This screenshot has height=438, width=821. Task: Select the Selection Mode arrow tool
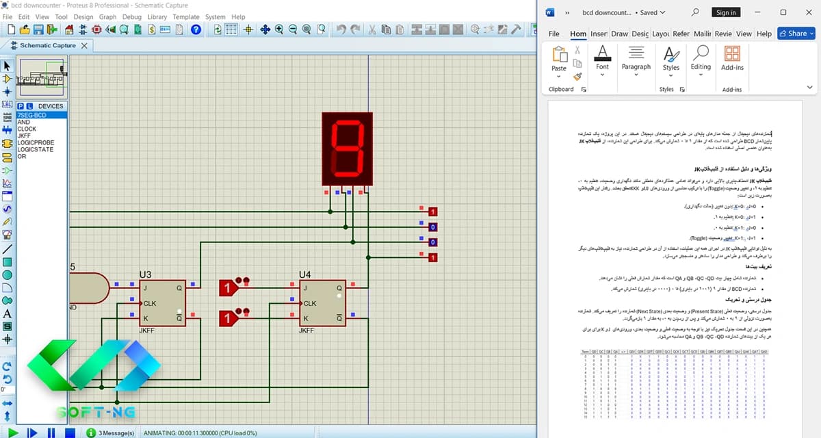point(8,66)
